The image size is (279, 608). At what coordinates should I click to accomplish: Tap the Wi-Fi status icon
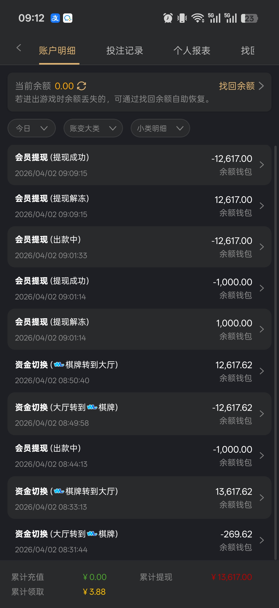click(198, 18)
